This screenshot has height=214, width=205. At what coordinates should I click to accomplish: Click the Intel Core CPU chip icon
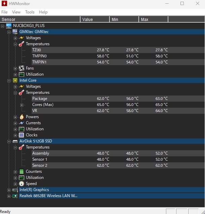[x=15, y=80]
